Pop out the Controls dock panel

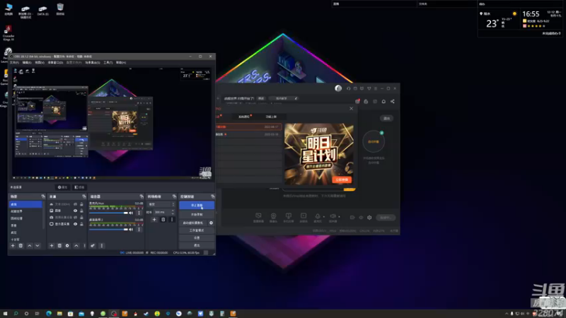pyautogui.click(x=213, y=196)
